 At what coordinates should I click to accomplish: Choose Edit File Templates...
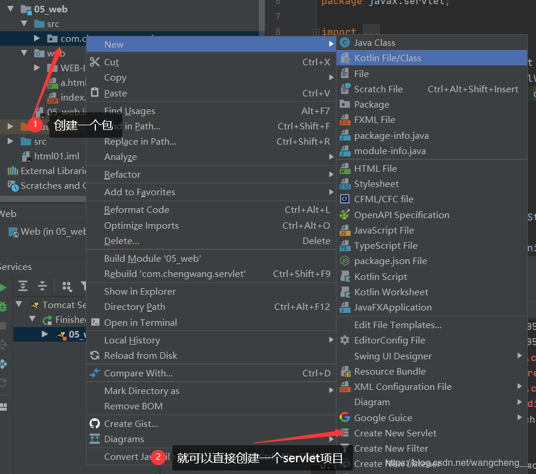(432, 325)
